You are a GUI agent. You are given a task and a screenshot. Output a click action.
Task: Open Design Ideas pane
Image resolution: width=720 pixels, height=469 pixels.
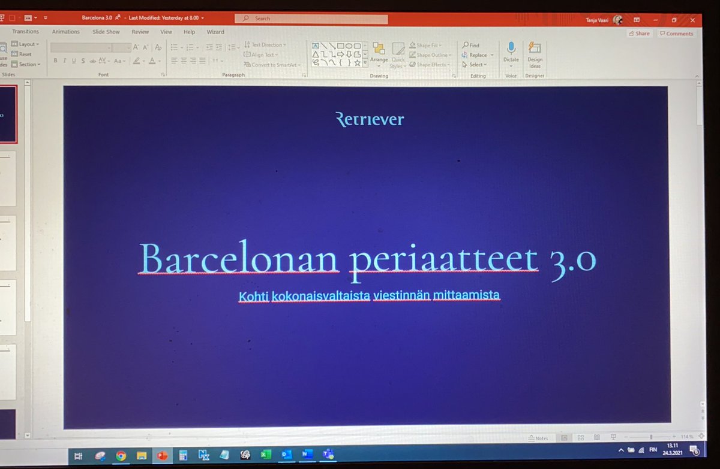535,54
